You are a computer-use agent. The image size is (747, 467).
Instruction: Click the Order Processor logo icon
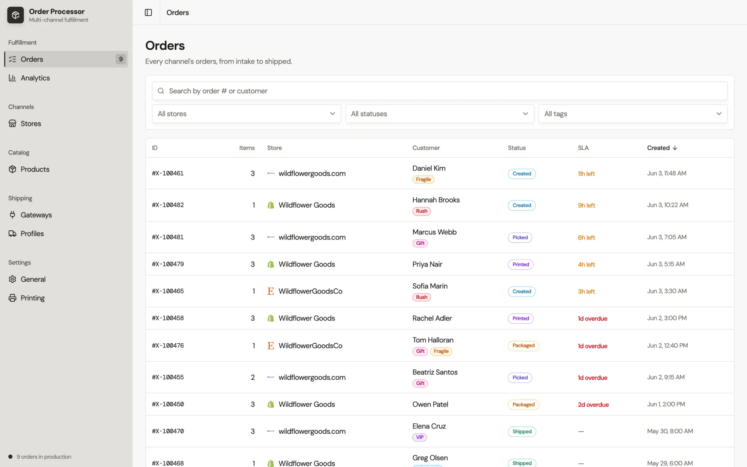click(x=15, y=15)
